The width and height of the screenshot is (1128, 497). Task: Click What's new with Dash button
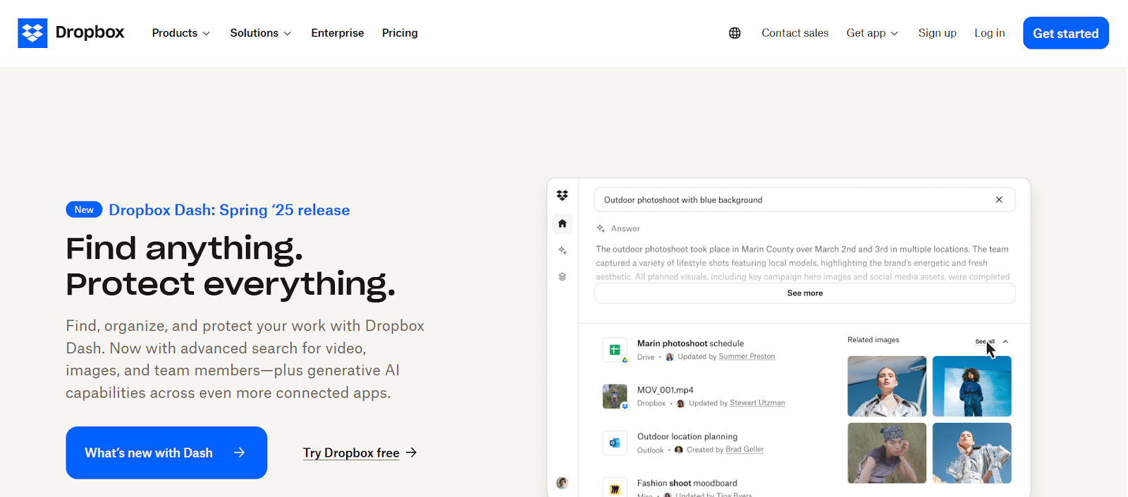click(166, 453)
